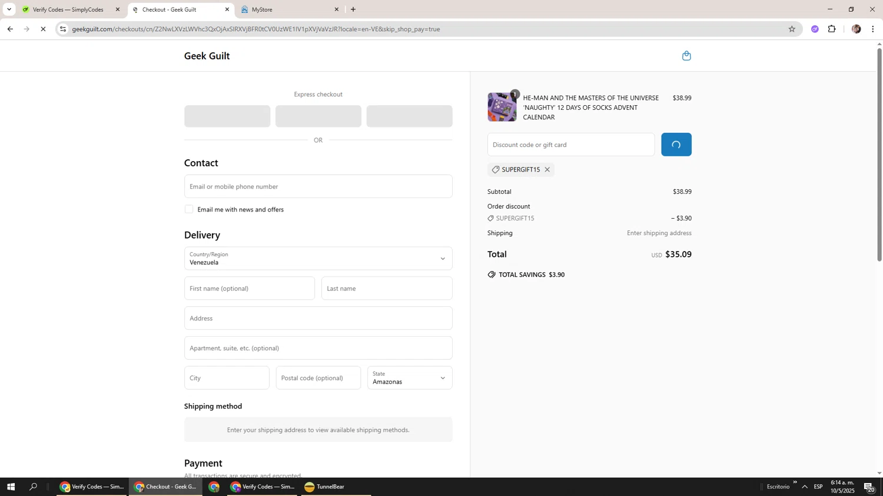Open the plain Chrome taskbar icon
Screen dimensions: 883x496
[214, 487]
